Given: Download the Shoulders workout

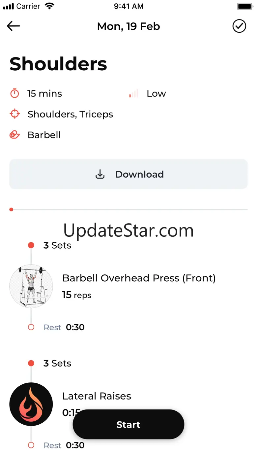Looking at the screenshot, I should 128,174.
